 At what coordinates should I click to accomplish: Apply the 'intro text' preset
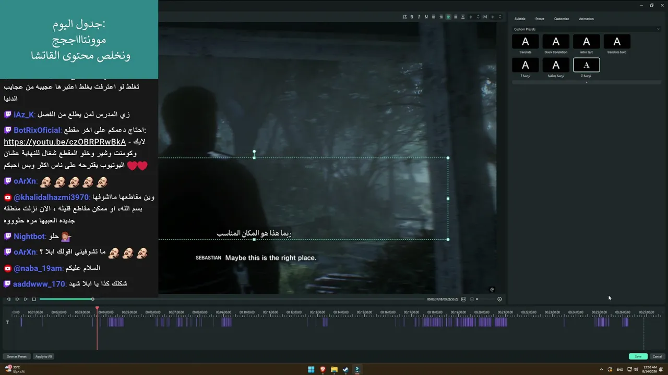pos(587,42)
